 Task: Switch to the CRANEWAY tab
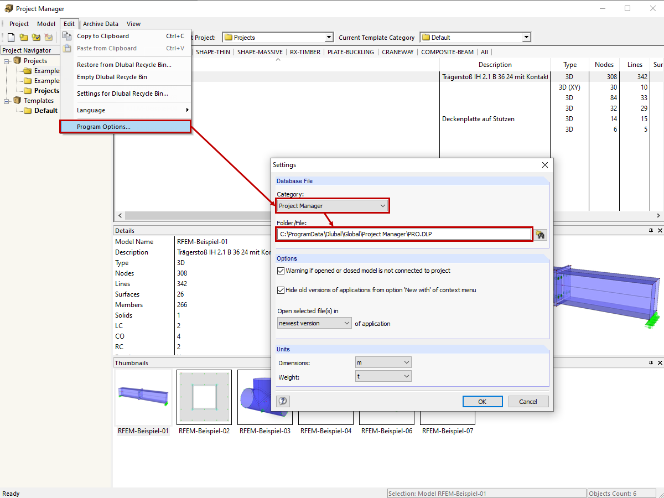coord(397,51)
